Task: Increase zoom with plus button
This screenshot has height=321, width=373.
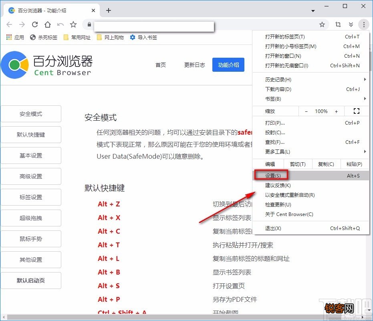Action: [x=337, y=111]
